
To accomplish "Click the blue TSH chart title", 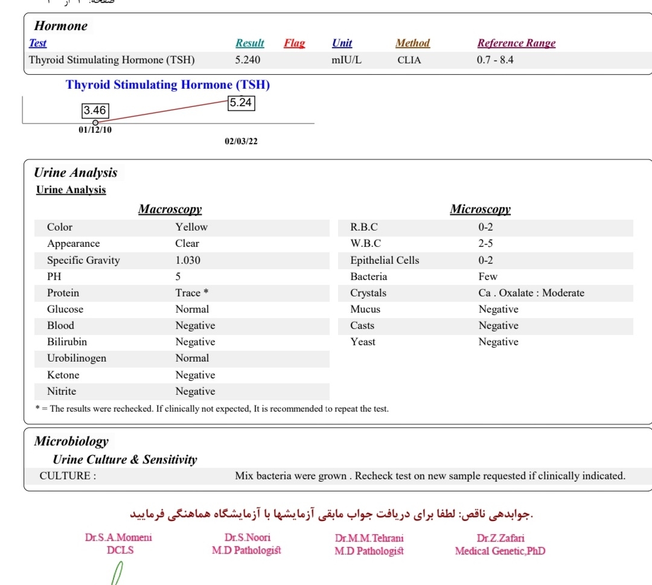I will (x=168, y=85).
